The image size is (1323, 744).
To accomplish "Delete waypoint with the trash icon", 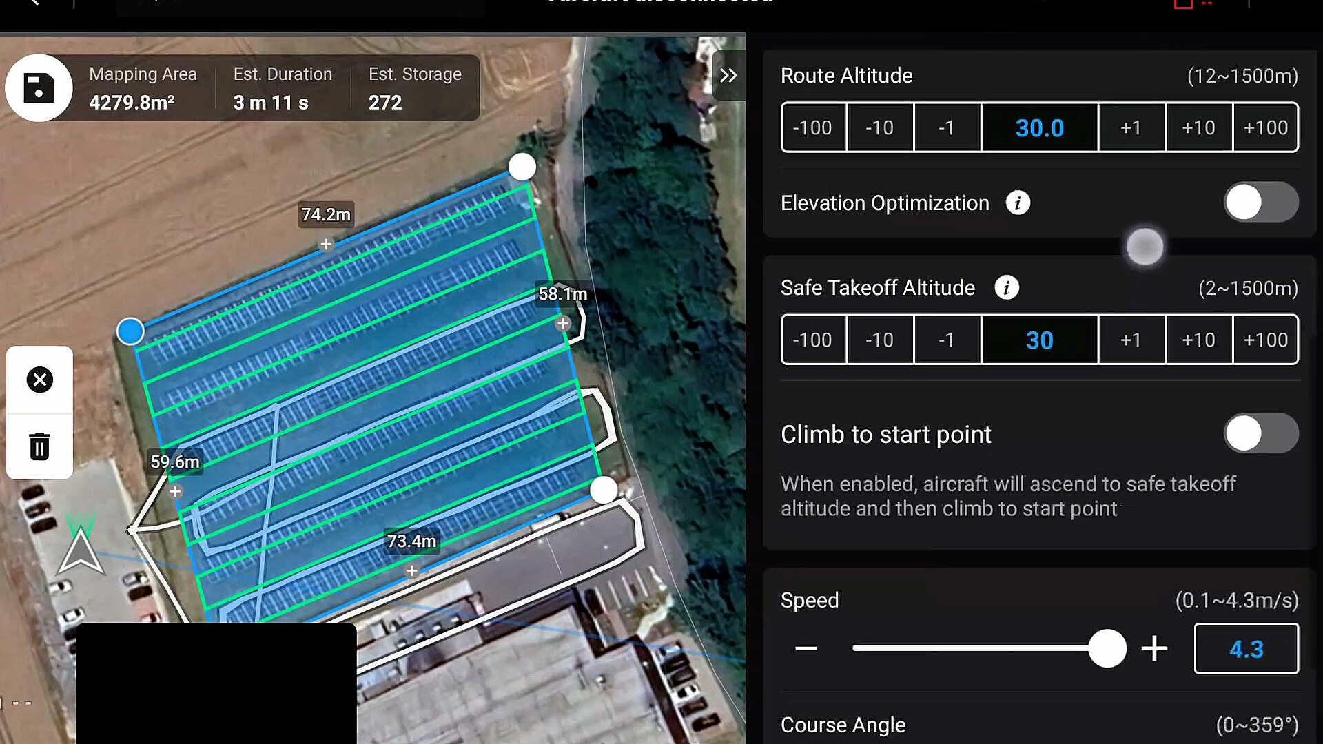I will click(40, 446).
